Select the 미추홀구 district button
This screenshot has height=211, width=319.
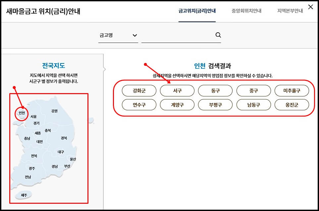tap(292, 90)
